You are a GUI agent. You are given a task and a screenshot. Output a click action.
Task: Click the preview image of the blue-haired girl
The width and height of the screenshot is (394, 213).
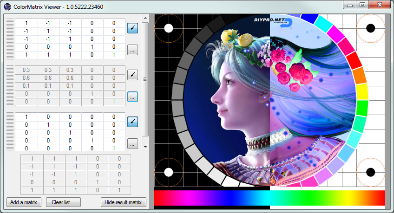click(x=269, y=100)
